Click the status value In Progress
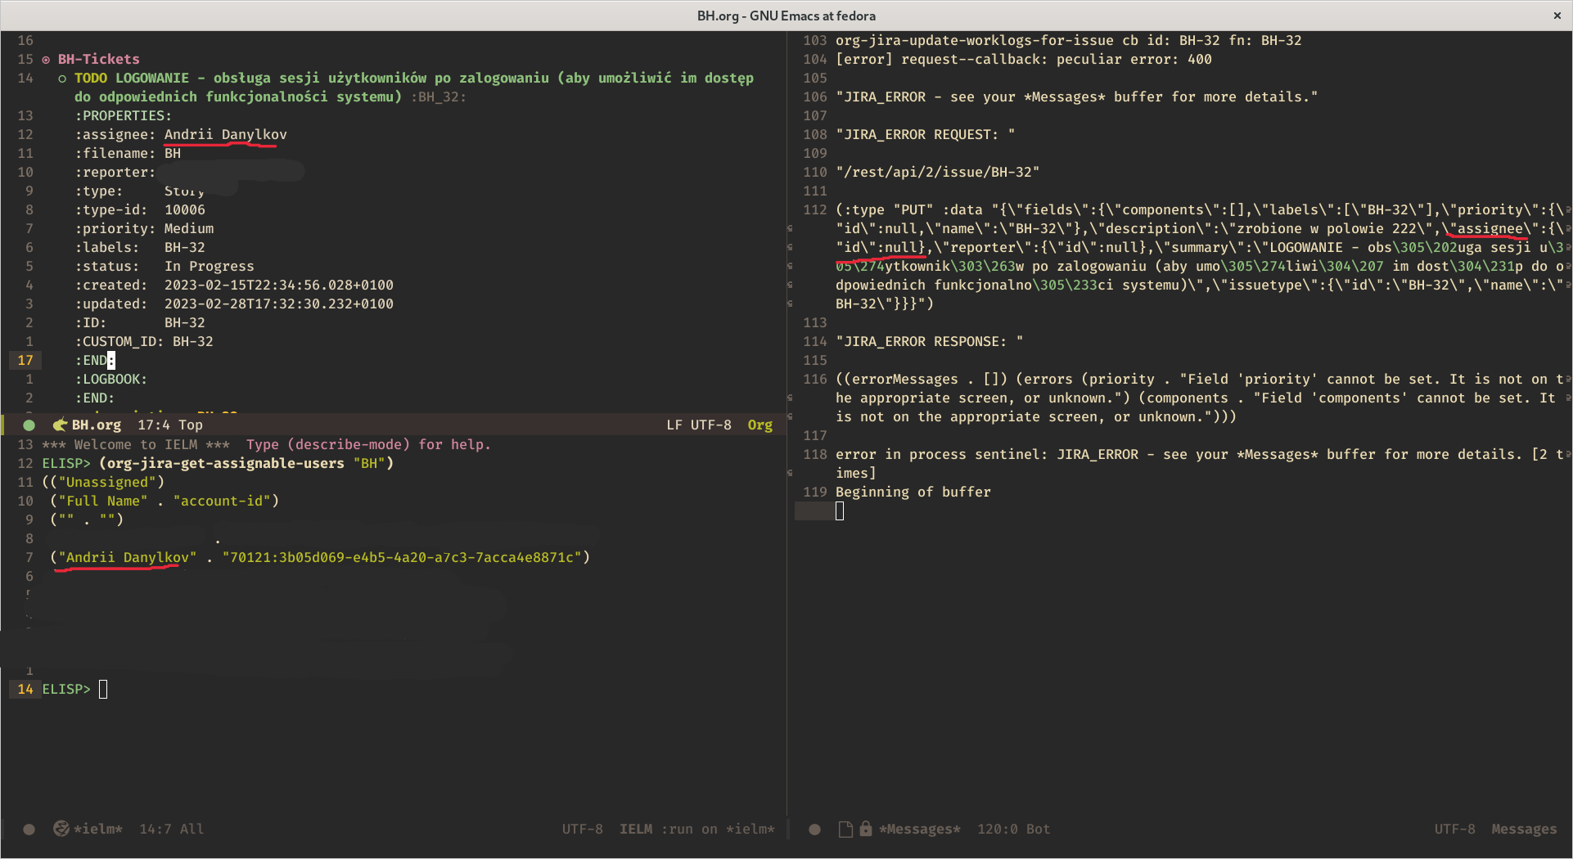 point(210,266)
